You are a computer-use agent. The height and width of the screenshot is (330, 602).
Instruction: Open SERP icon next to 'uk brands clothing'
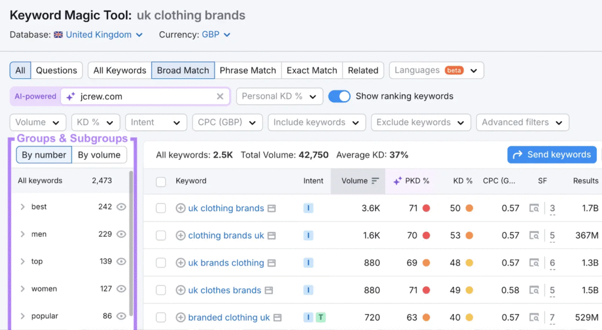(272, 263)
